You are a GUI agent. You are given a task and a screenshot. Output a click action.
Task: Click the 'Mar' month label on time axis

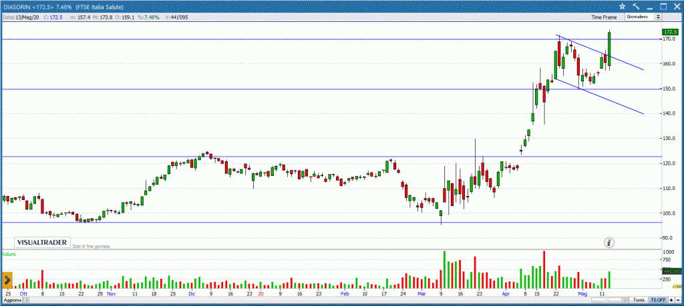[x=421, y=294]
